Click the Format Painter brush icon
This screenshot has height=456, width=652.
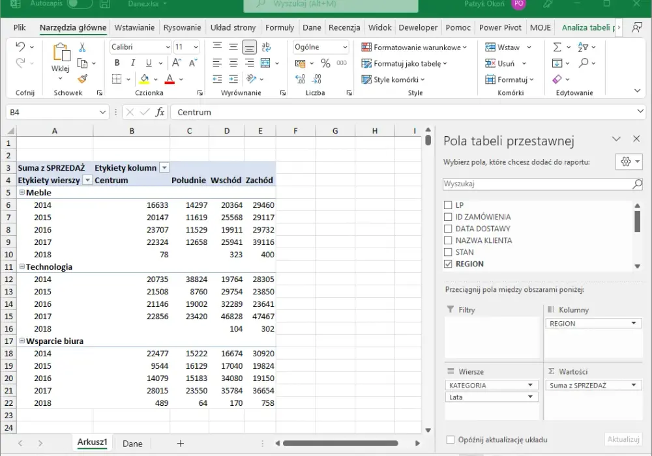click(82, 78)
